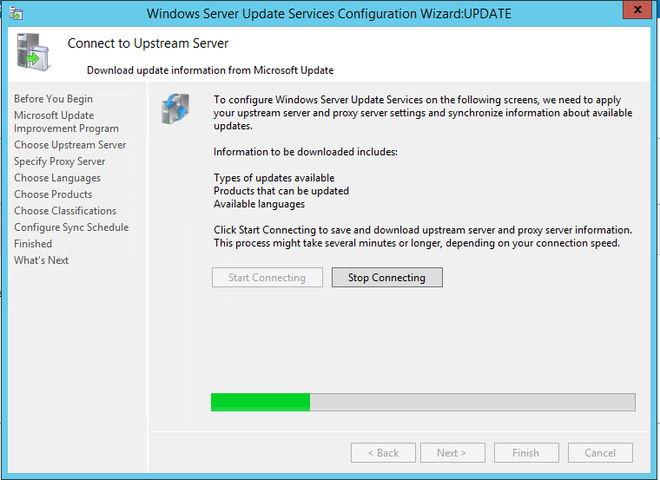Viewport: 660px width, 480px height.
Task: Open the Microsoft Update Improvement Program step
Action: (x=66, y=122)
